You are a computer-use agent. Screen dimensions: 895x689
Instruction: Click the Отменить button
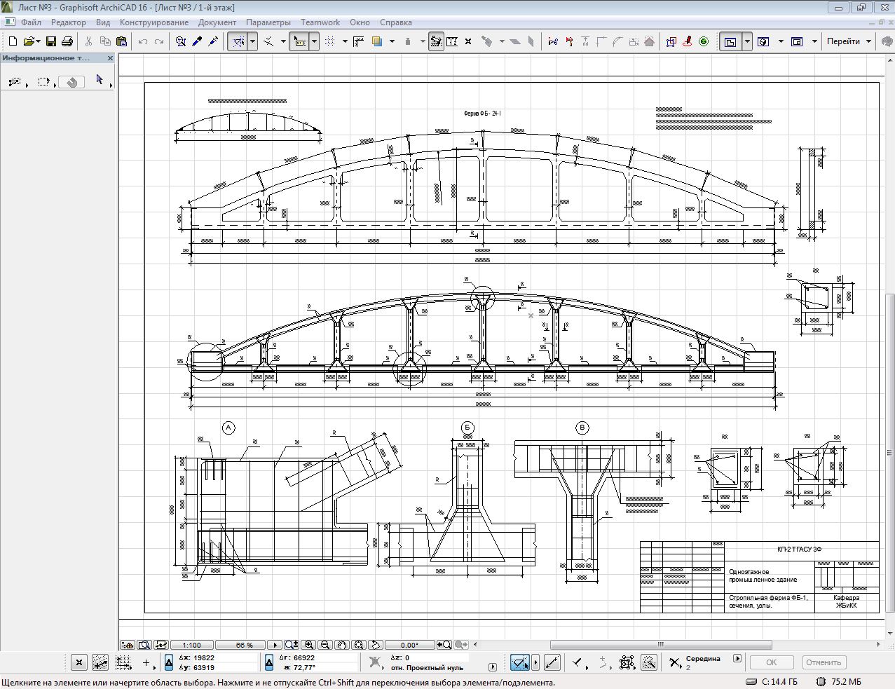pos(823,662)
